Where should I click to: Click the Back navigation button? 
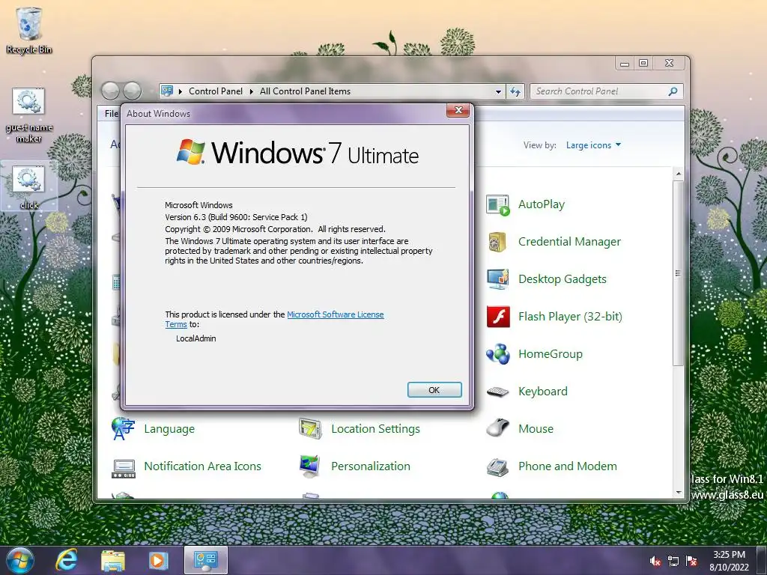pos(111,91)
